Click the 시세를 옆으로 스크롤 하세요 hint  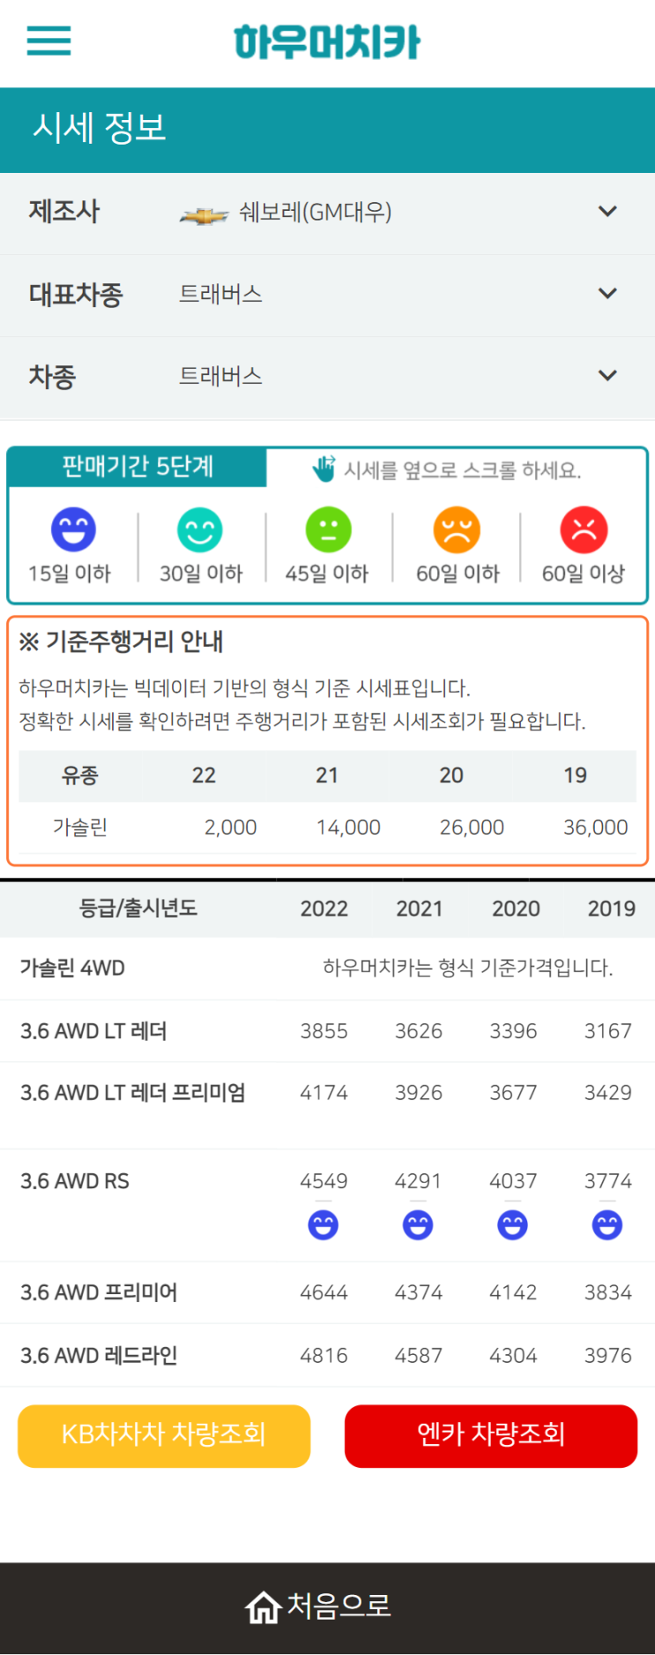tap(462, 470)
